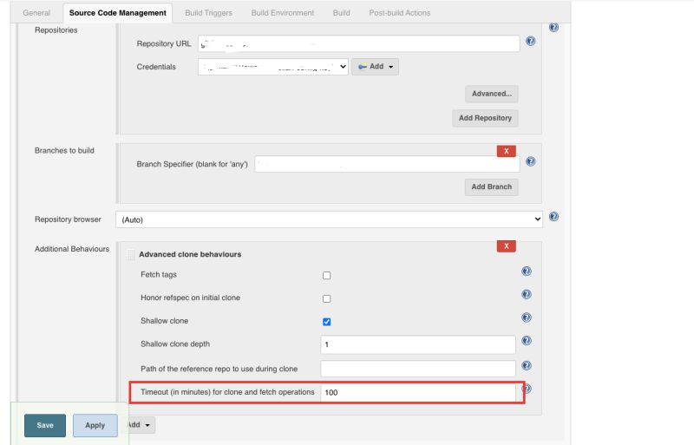Open help for Honor refspec on initial clone
694x445 pixels.
pyautogui.click(x=526, y=294)
